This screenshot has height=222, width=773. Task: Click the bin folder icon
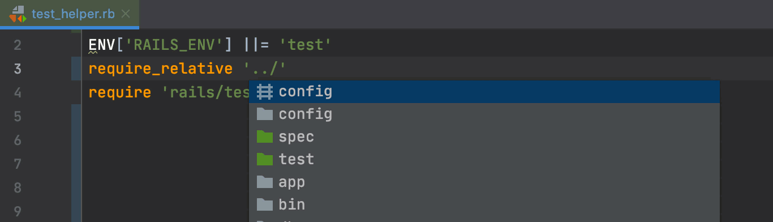click(265, 204)
